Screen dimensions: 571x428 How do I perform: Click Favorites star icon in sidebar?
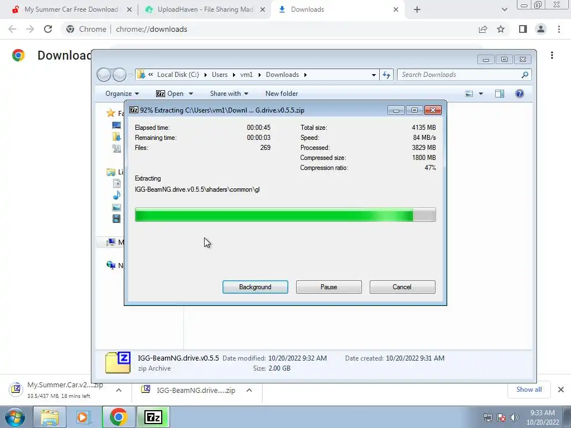click(x=111, y=113)
